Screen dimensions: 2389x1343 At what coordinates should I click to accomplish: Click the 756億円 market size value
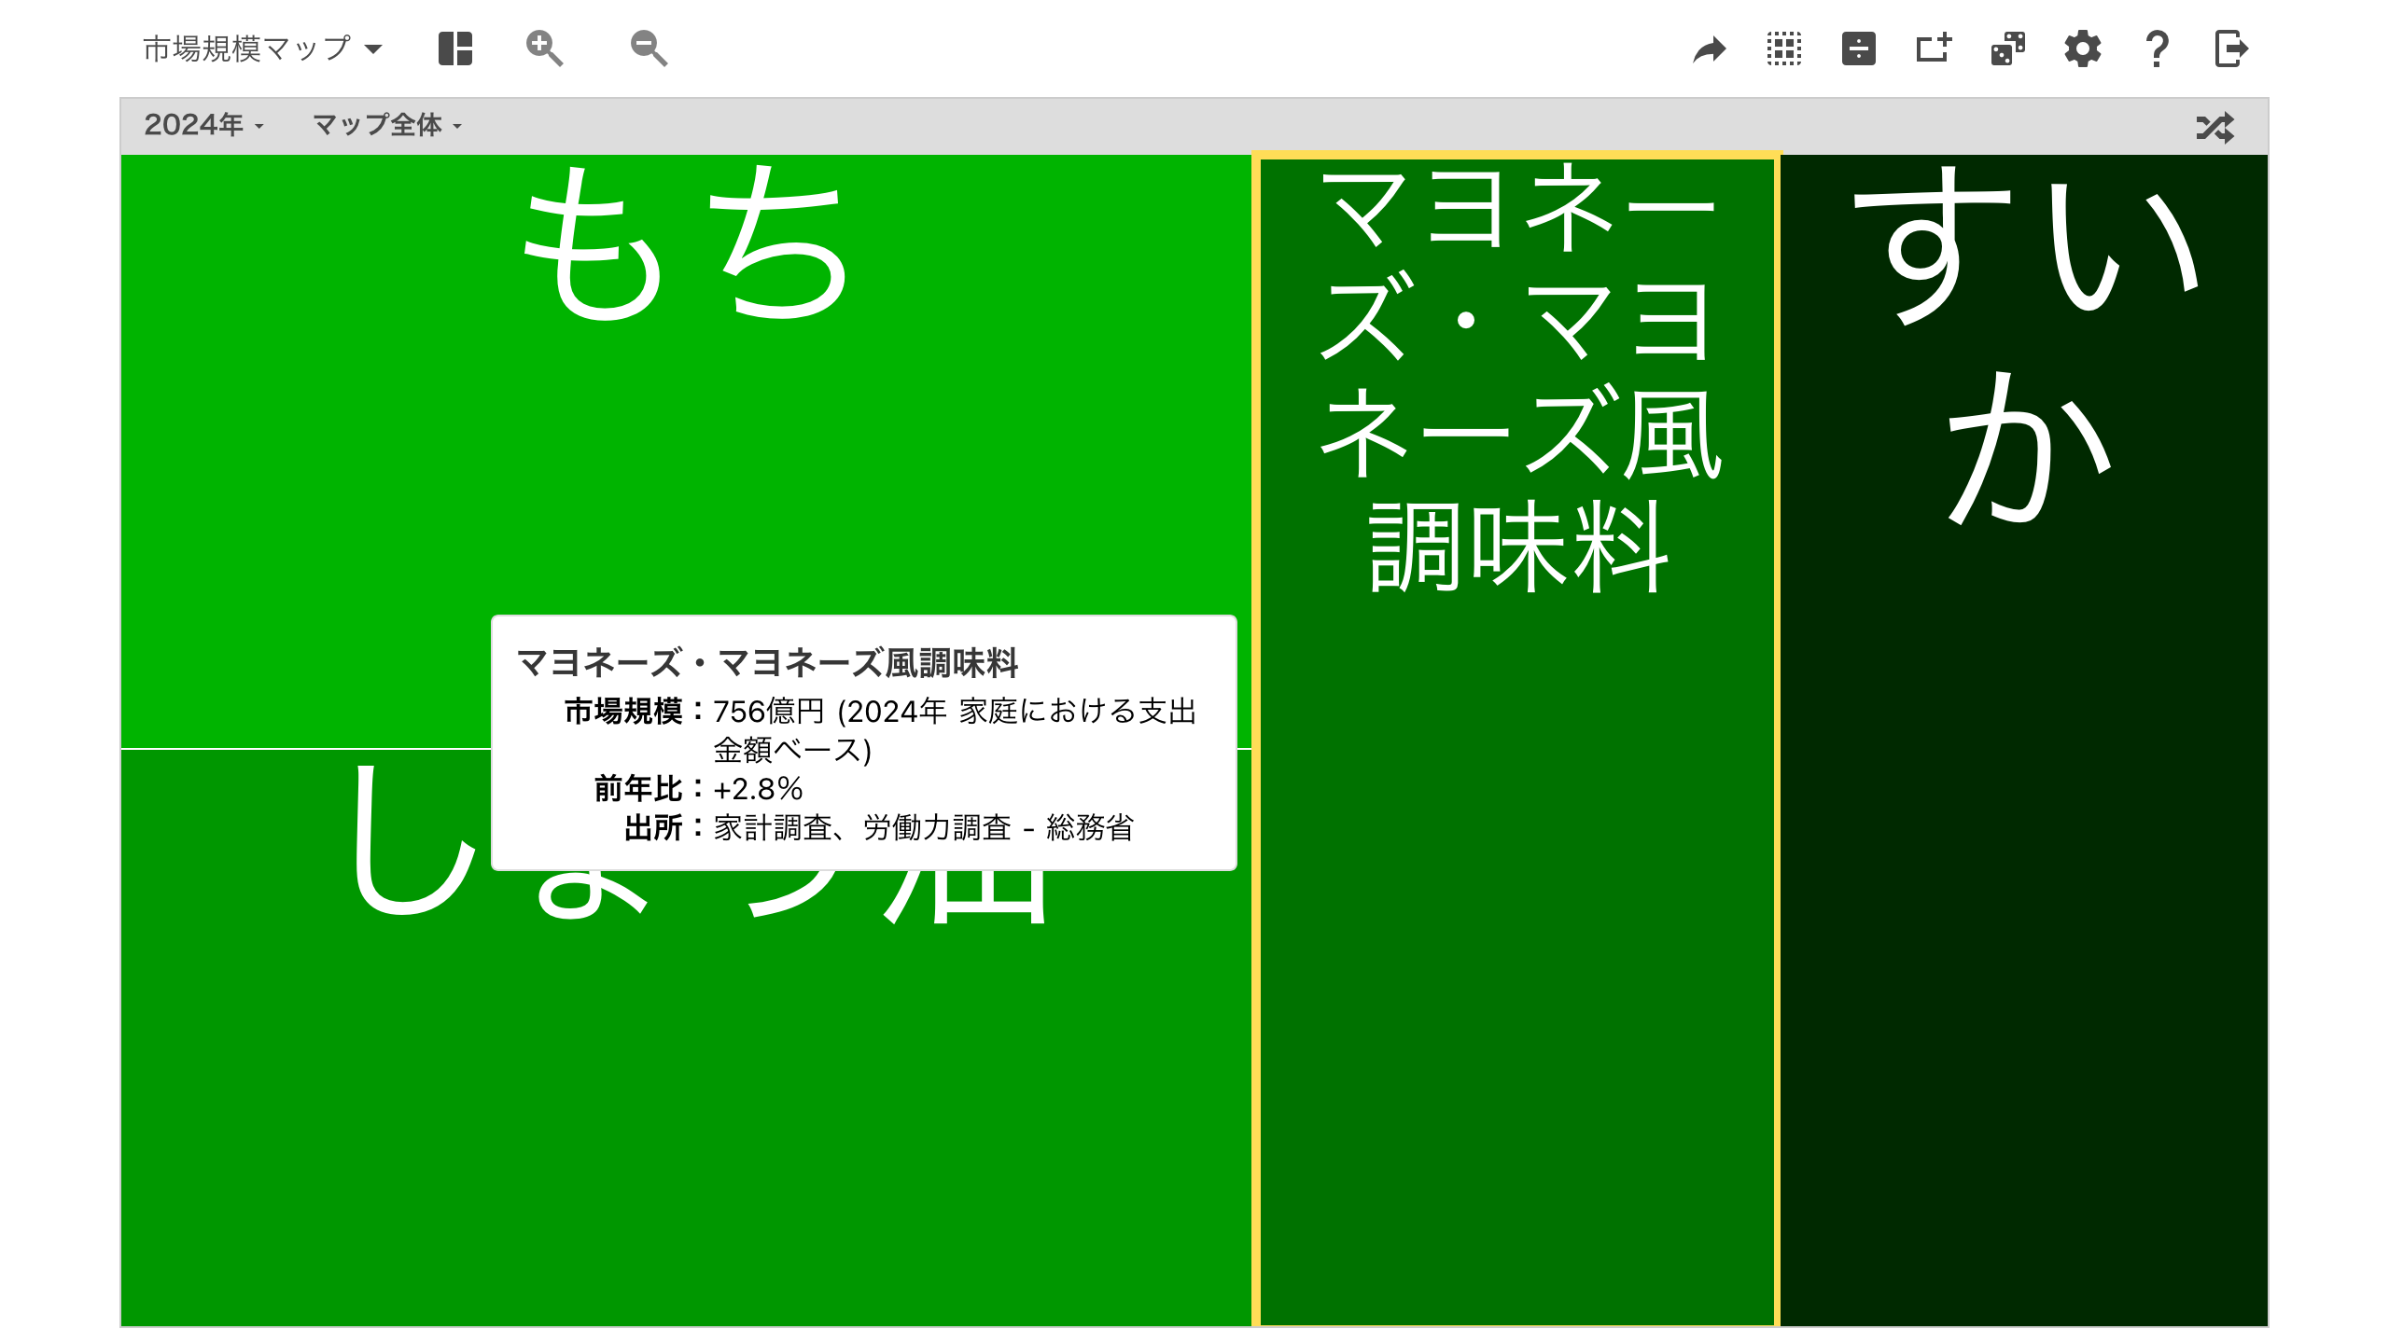(x=769, y=712)
